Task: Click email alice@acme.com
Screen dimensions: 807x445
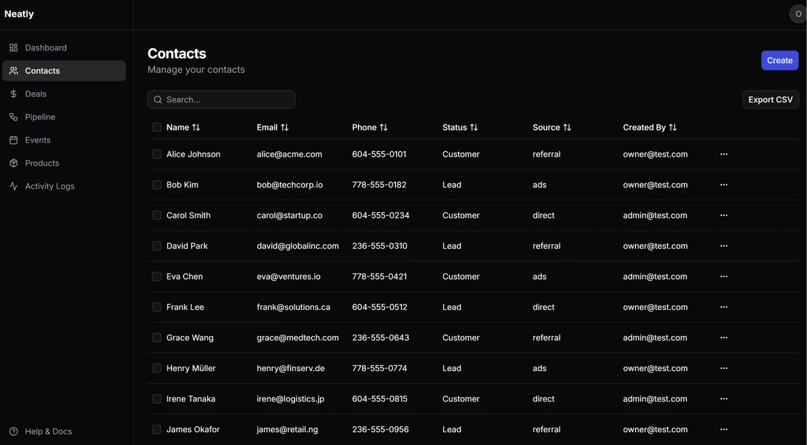Action: coord(289,154)
